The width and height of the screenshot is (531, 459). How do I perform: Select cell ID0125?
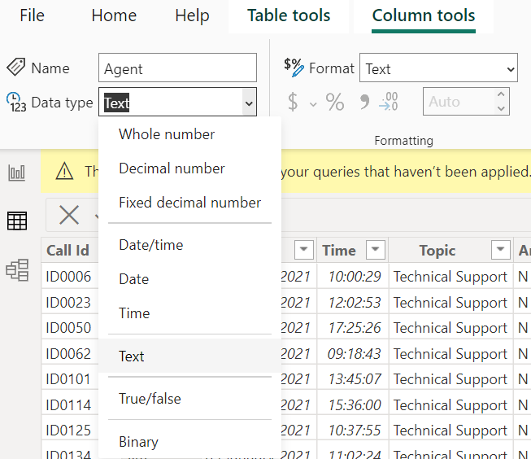click(x=68, y=430)
